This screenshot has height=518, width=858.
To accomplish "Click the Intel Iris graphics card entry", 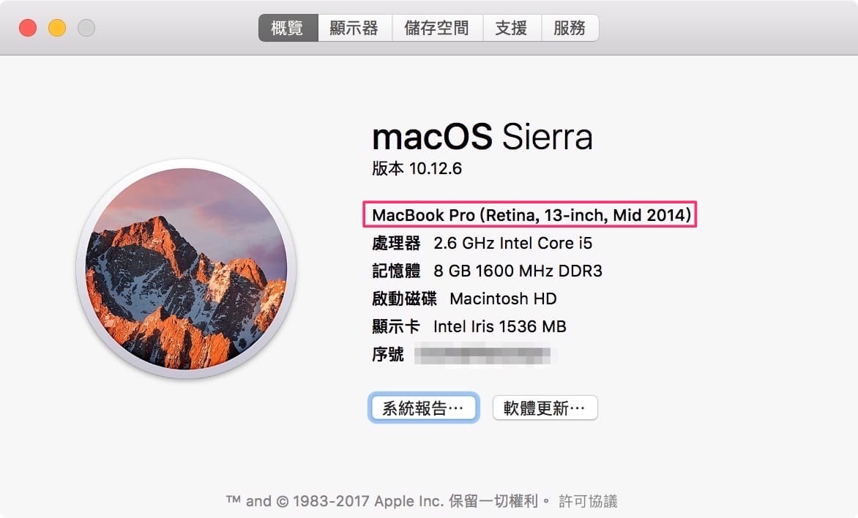I will coord(500,326).
